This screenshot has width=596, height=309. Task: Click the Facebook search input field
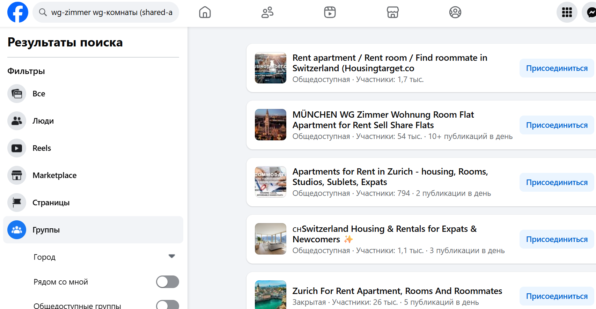pyautogui.click(x=112, y=12)
